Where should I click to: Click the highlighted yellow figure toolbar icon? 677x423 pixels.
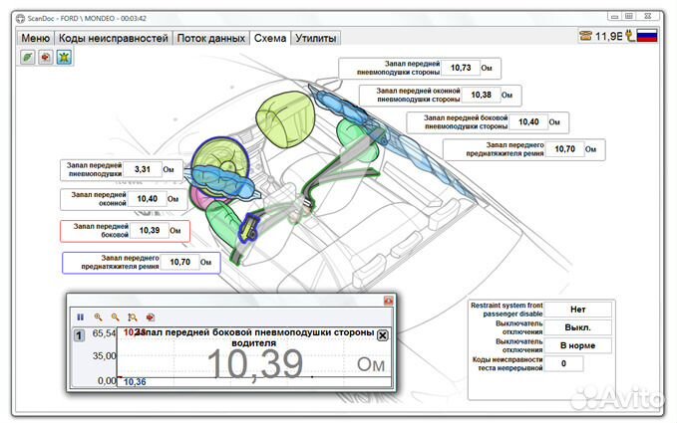pyautogui.click(x=64, y=58)
